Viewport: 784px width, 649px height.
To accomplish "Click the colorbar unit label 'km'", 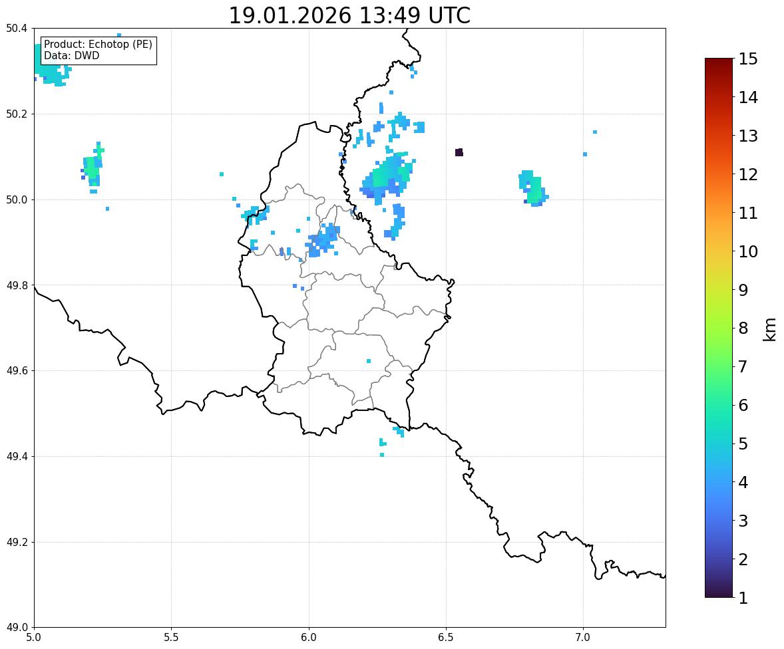I will tap(770, 329).
